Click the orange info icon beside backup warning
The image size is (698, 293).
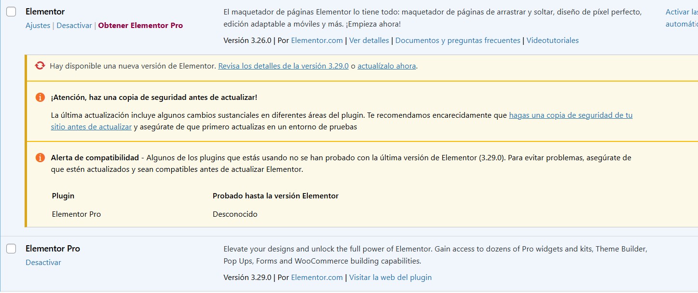point(41,98)
